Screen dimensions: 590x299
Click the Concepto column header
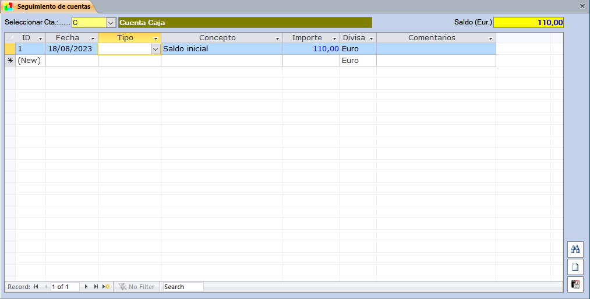tap(217, 38)
